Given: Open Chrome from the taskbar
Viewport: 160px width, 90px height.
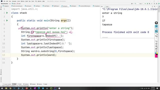Looking at the screenshot, I should pyautogui.click(x=10, y=88).
